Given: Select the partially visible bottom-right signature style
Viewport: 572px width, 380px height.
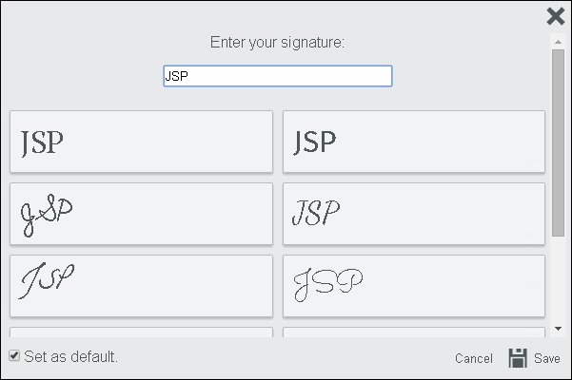Looking at the screenshot, I should pos(414,332).
